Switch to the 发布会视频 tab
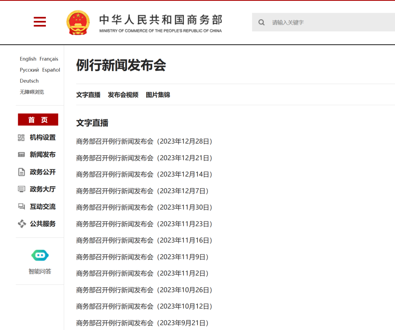The image size is (395, 330). pyautogui.click(x=123, y=95)
